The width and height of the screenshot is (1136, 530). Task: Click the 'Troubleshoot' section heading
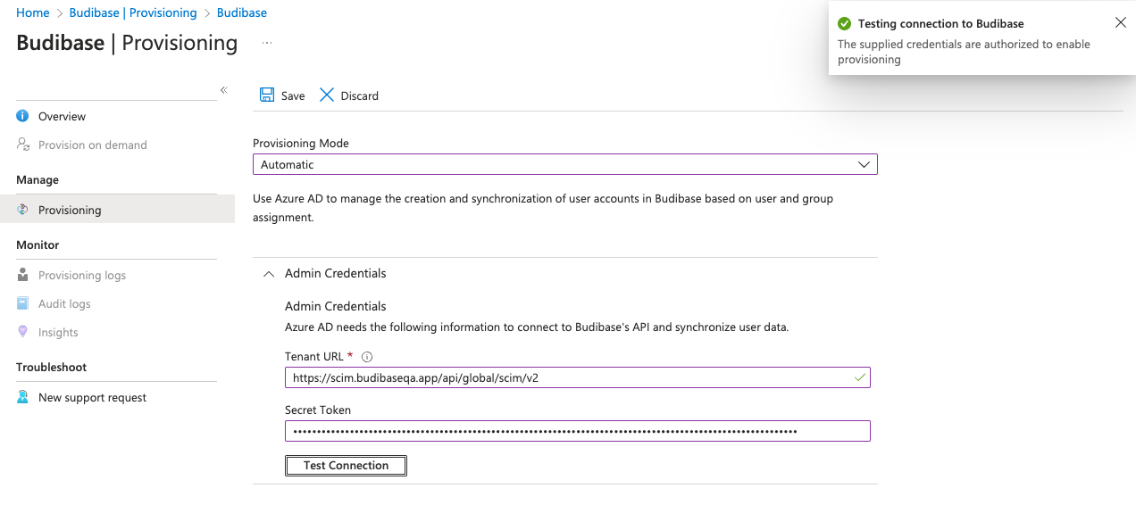tap(52, 367)
